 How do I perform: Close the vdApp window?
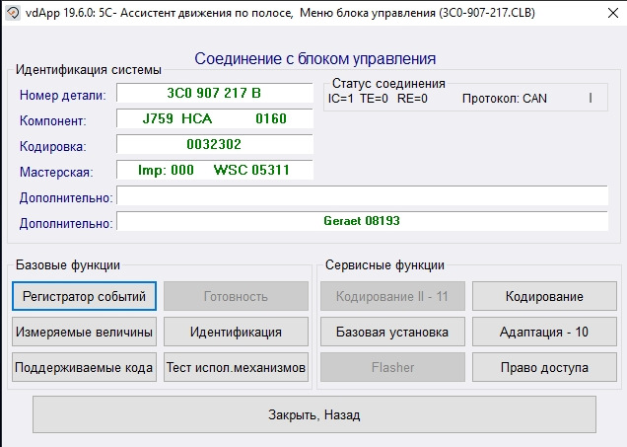(x=612, y=13)
